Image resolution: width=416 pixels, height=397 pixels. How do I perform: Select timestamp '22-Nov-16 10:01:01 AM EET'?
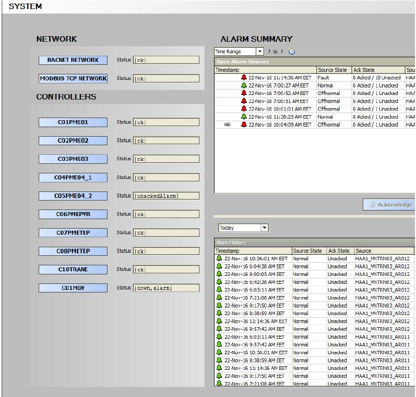[x=280, y=109]
